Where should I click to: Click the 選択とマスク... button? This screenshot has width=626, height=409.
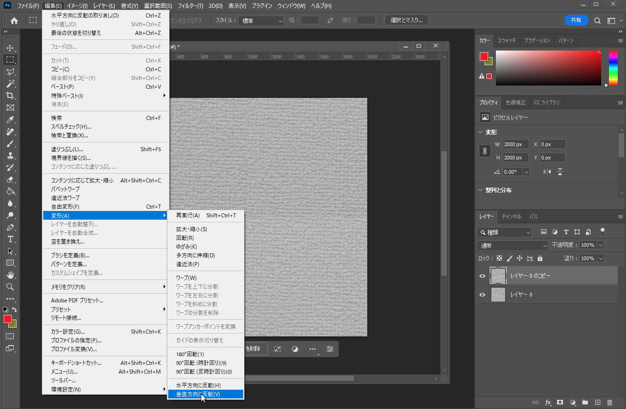406,20
